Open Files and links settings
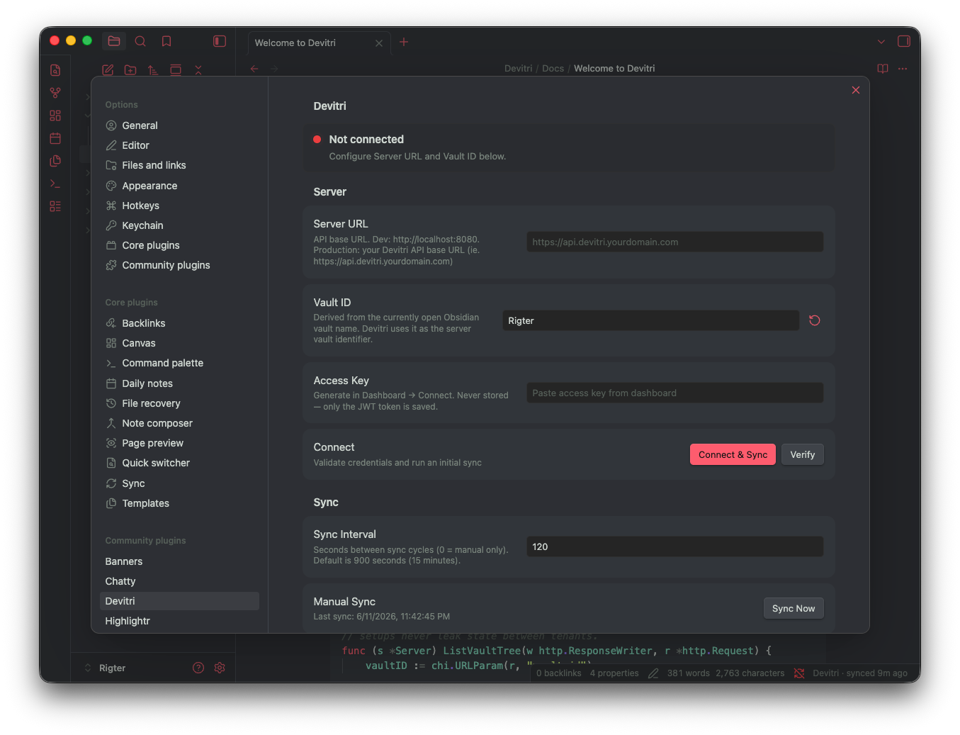The height and width of the screenshot is (735, 960). pos(179,165)
